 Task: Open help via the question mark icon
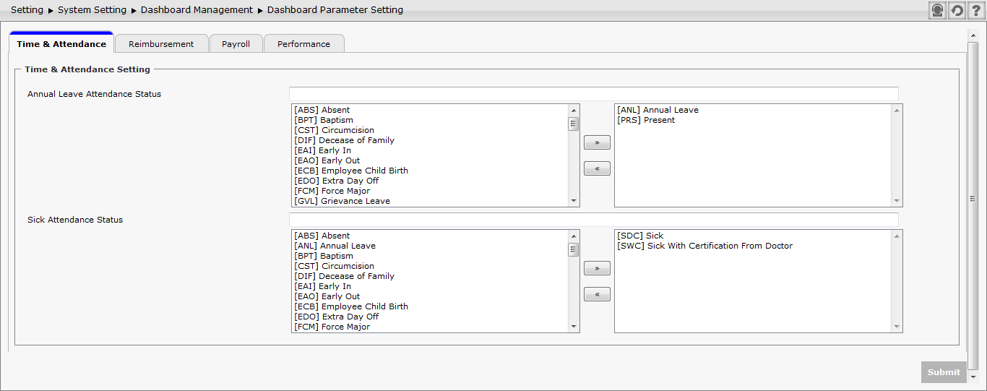(975, 10)
